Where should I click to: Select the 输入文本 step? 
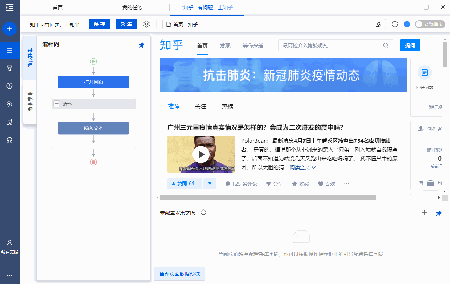[94, 128]
